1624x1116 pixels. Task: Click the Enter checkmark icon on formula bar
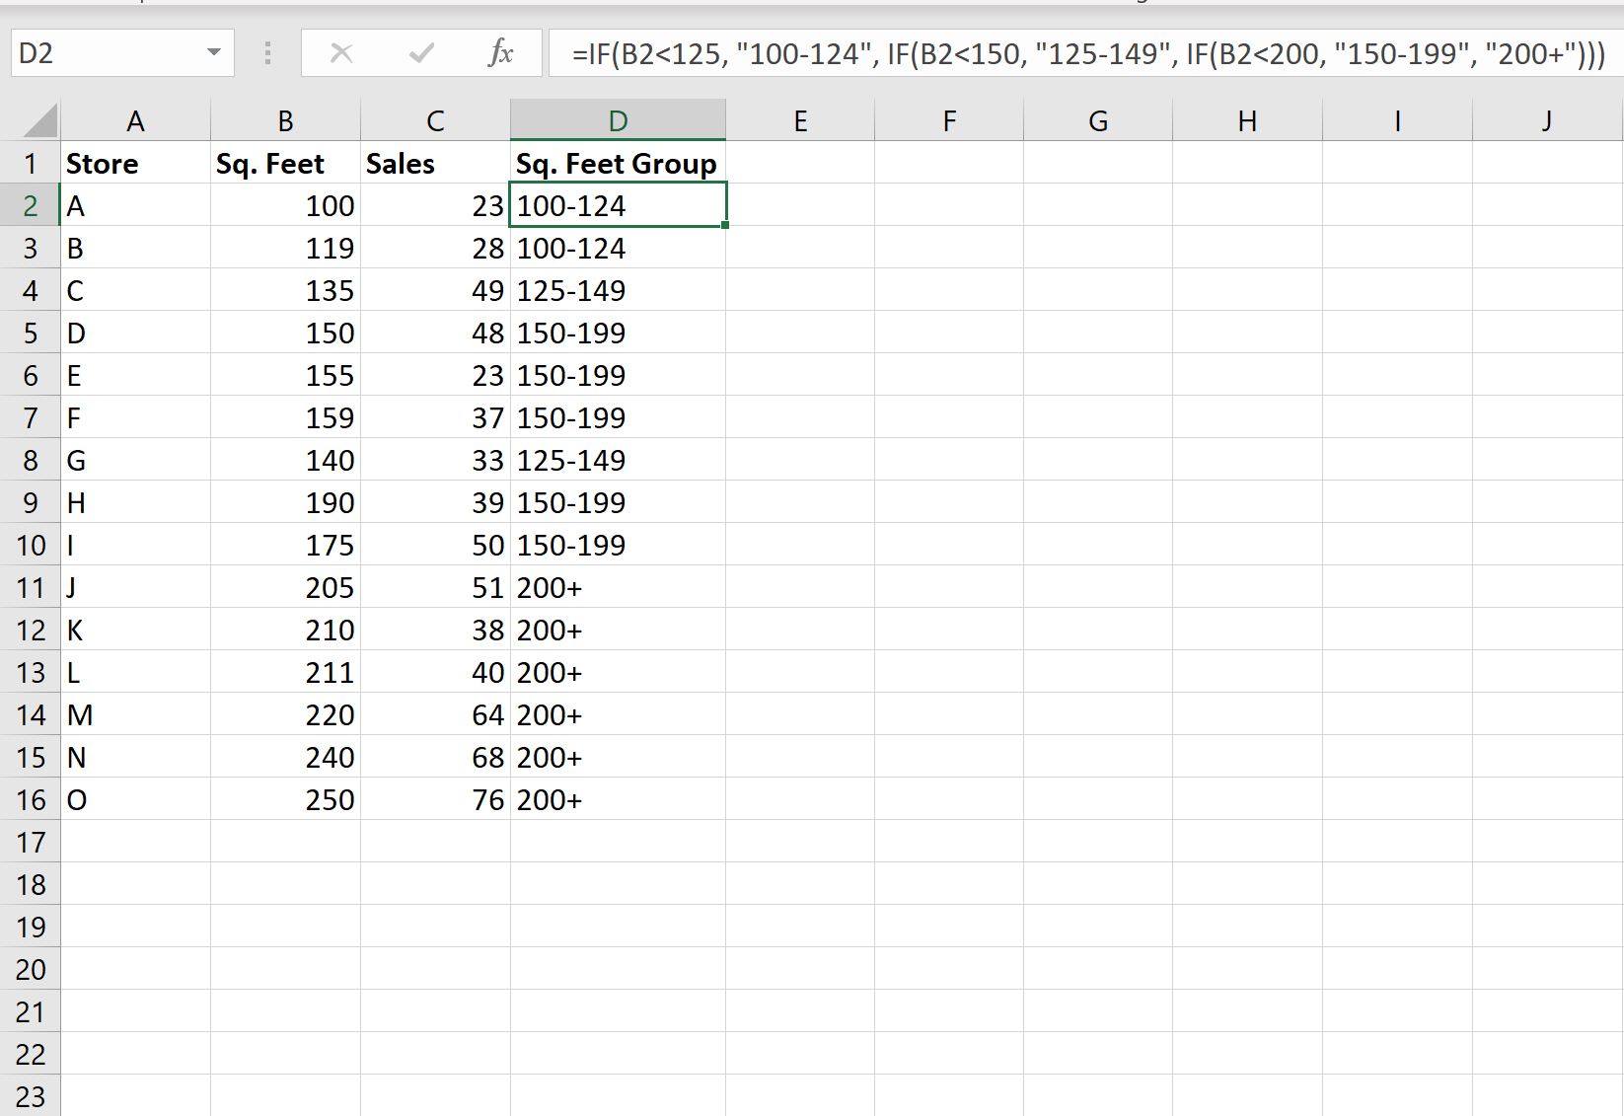(421, 54)
